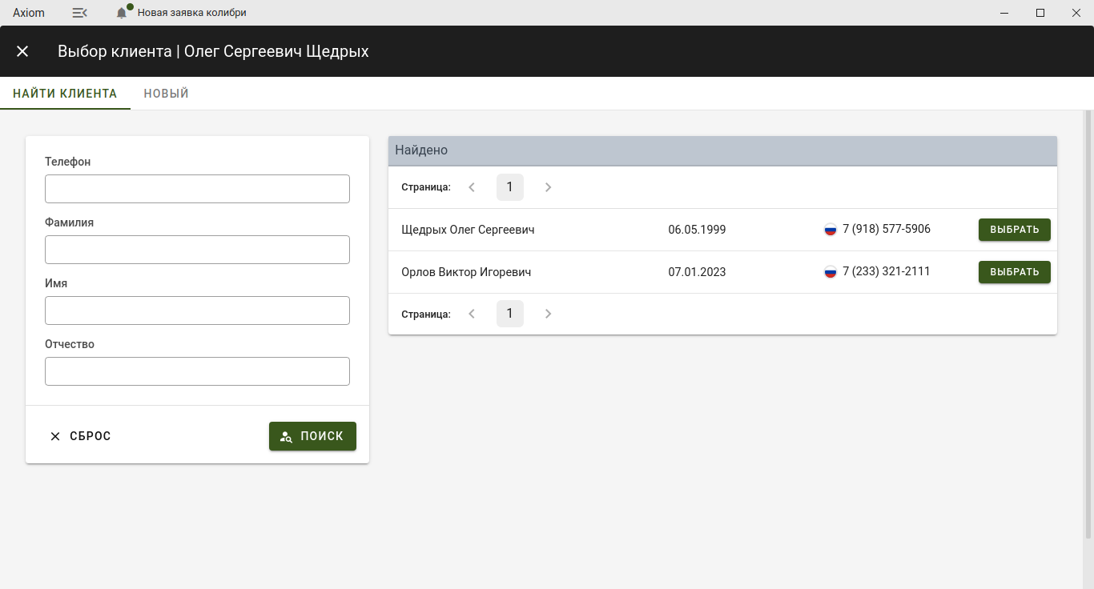
Task: Switch to the НАЙТИ КЛИЕНТА tab
Action: click(x=65, y=94)
